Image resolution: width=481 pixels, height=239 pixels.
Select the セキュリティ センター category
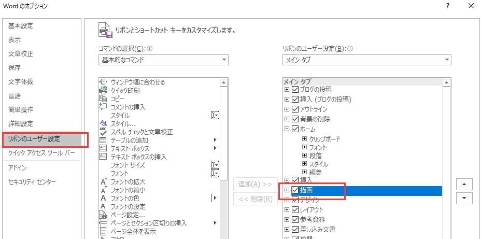[32, 181]
